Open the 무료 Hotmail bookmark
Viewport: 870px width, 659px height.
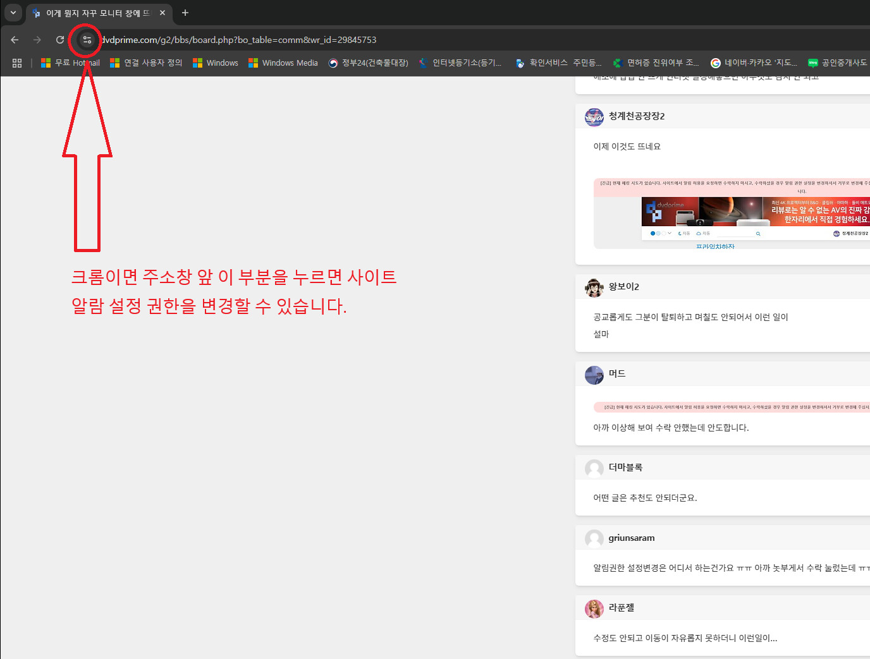click(x=70, y=63)
